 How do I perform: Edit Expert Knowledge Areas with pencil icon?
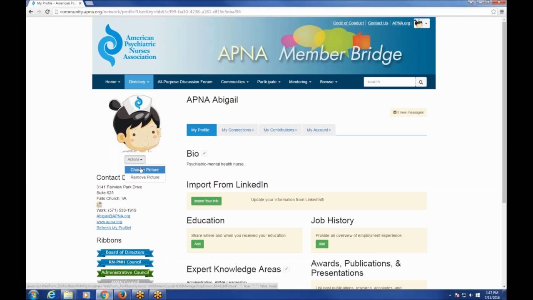click(286, 269)
